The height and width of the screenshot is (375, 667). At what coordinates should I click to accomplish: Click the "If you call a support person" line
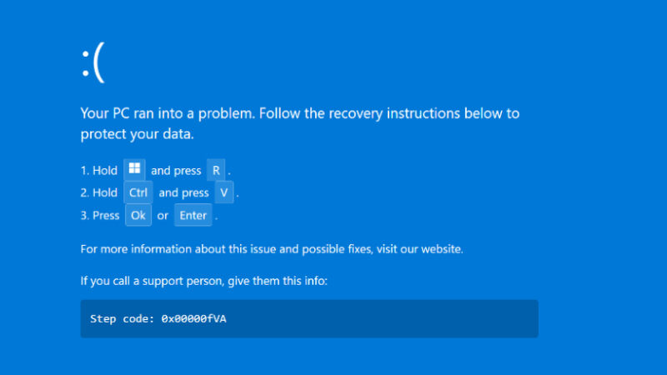(x=204, y=281)
